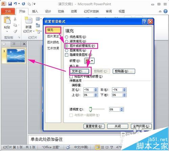Click the File... insert-from button
The width and height of the screenshot is (169, 151).
79,71
